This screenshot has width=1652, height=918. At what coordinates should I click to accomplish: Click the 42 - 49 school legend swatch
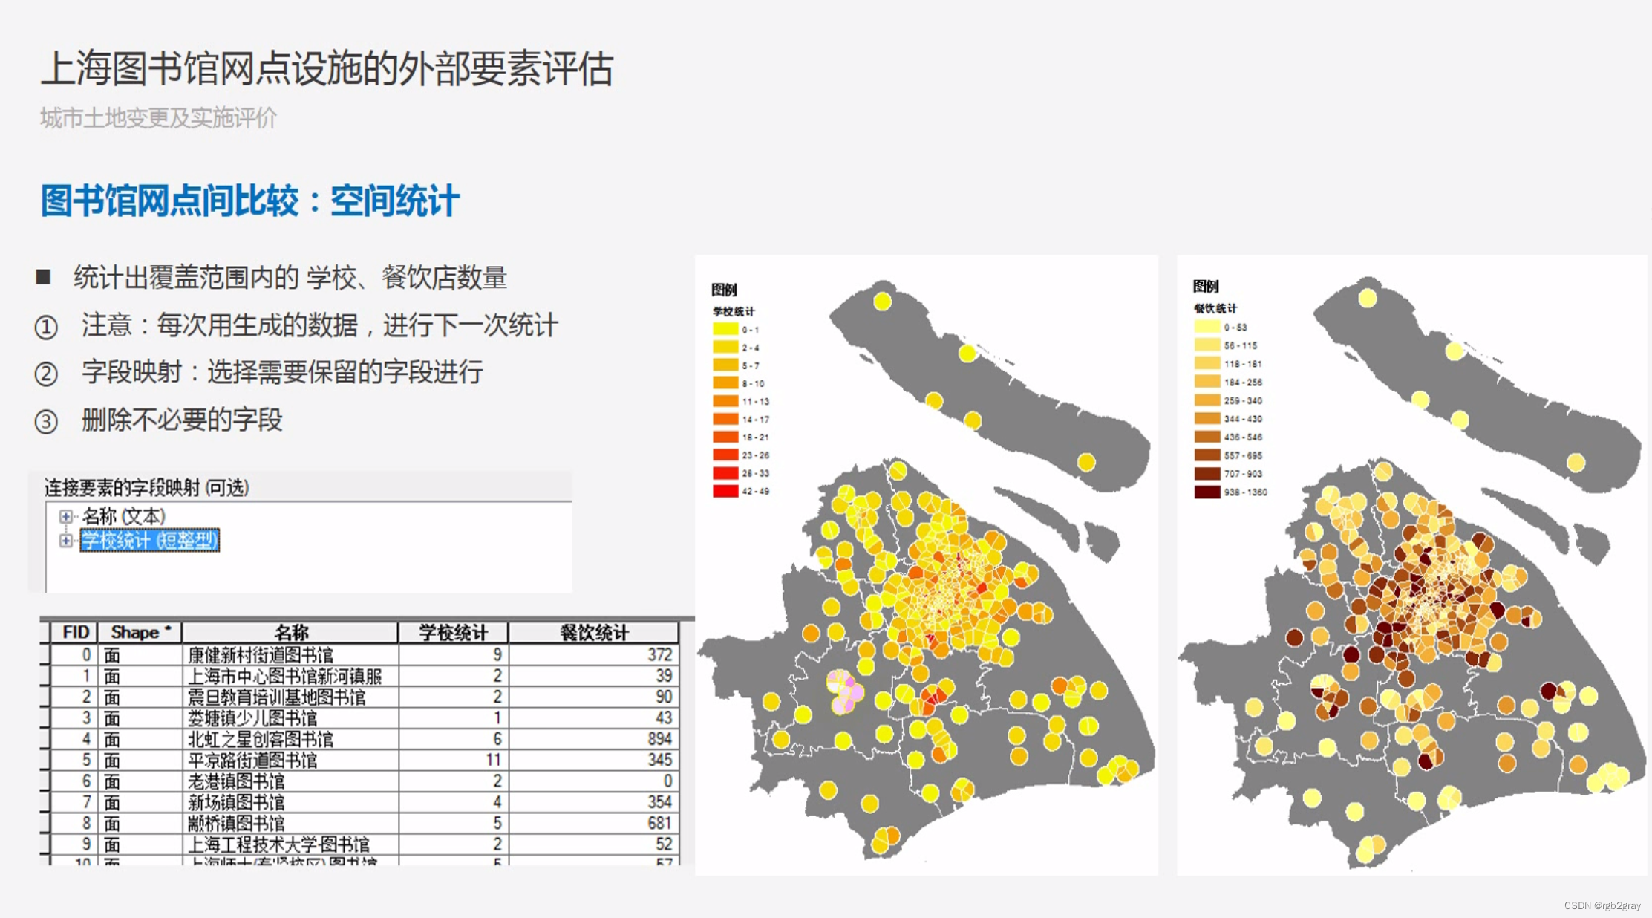click(x=725, y=491)
